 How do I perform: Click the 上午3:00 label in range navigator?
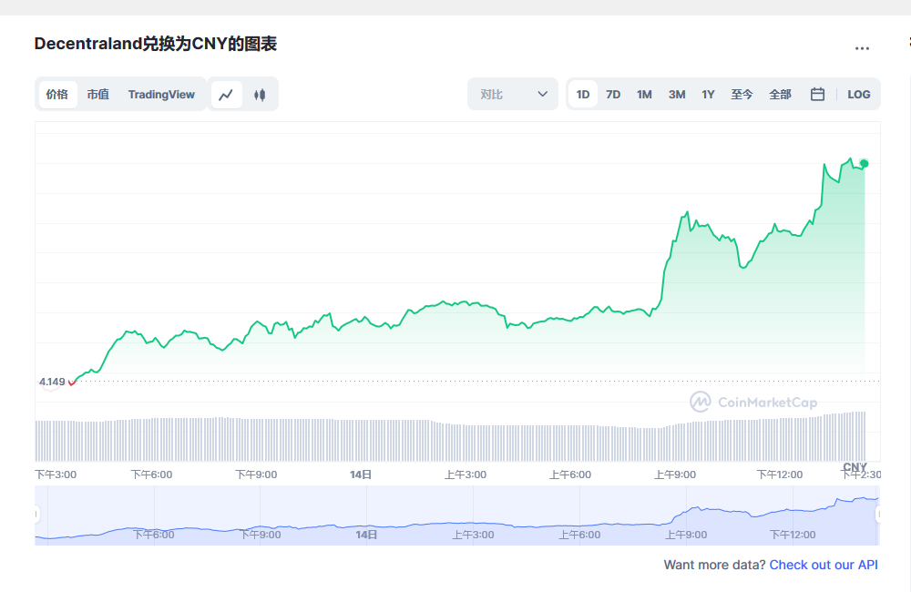tap(473, 535)
